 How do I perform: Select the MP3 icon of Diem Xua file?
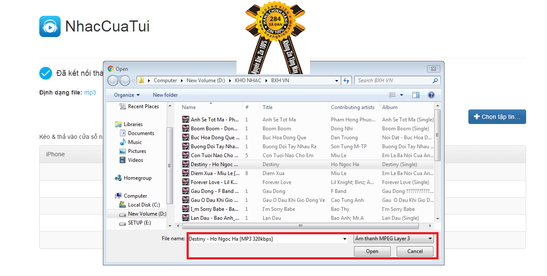[x=186, y=173]
